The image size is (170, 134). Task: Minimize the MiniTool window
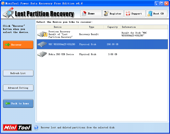pos(157,4)
